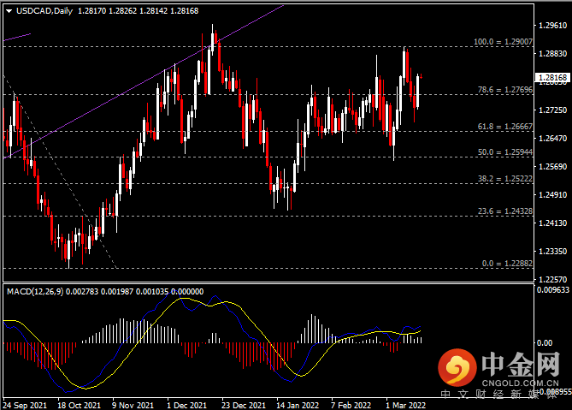Click the 100.0 = 1.29007 Fibonacci label

[503, 42]
